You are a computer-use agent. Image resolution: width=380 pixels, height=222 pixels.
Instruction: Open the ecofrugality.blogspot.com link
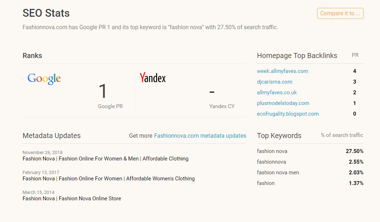288,114
